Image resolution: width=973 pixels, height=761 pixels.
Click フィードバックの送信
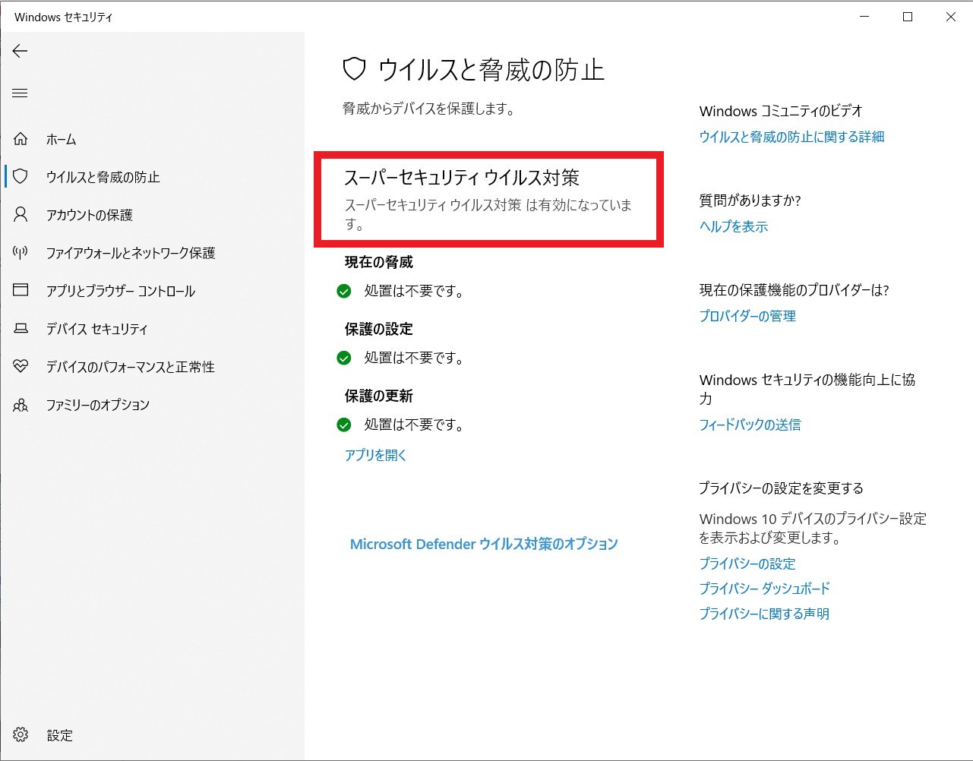click(750, 425)
